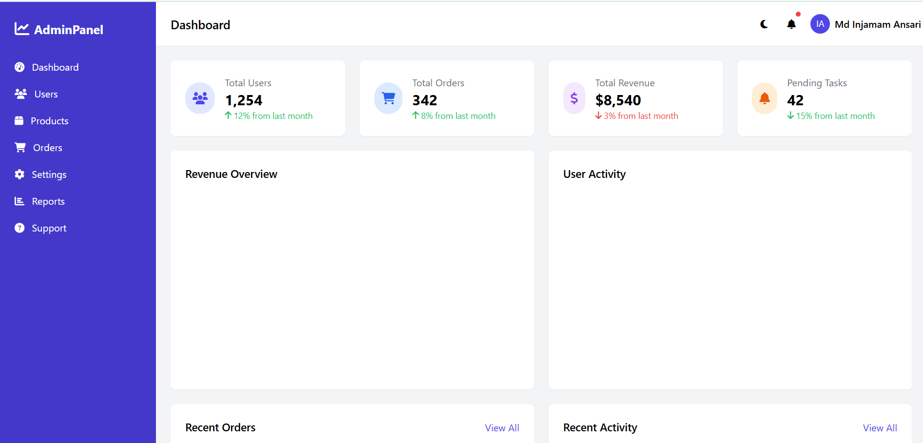Click the bell icon on Pending Tasks card
The height and width of the screenshot is (443, 923).
tap(764, 98)
